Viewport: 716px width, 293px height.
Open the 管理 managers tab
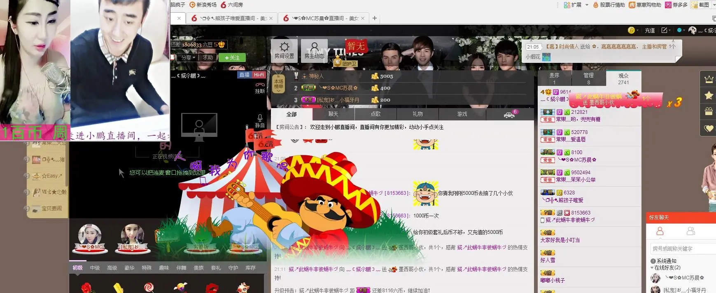tap(588, 78)
